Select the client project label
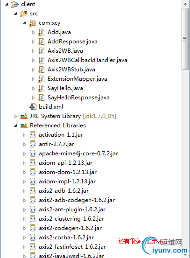 28,4
